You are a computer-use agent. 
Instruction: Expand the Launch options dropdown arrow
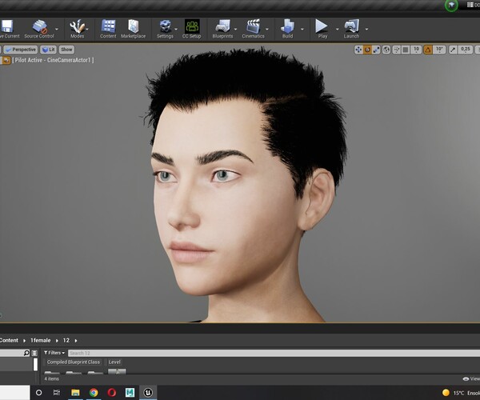point(366,29)
